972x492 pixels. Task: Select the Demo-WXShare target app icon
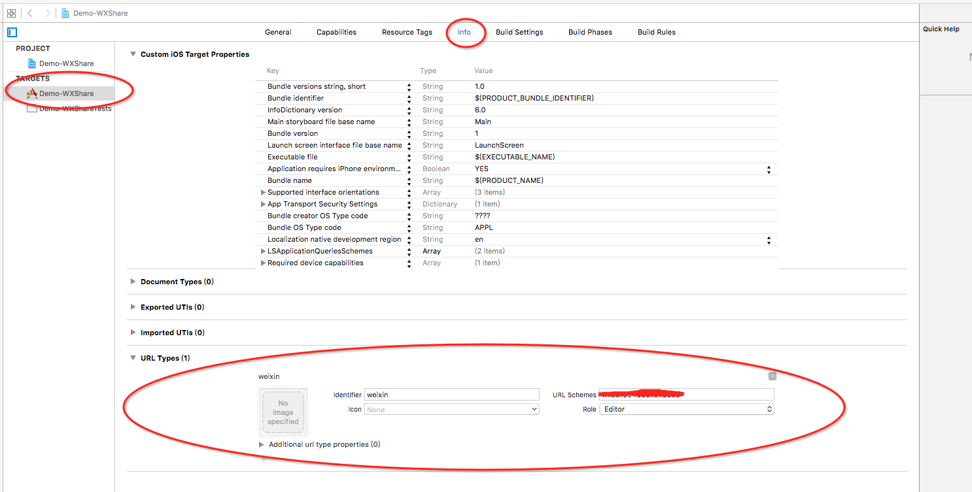(x=31, y=93)
